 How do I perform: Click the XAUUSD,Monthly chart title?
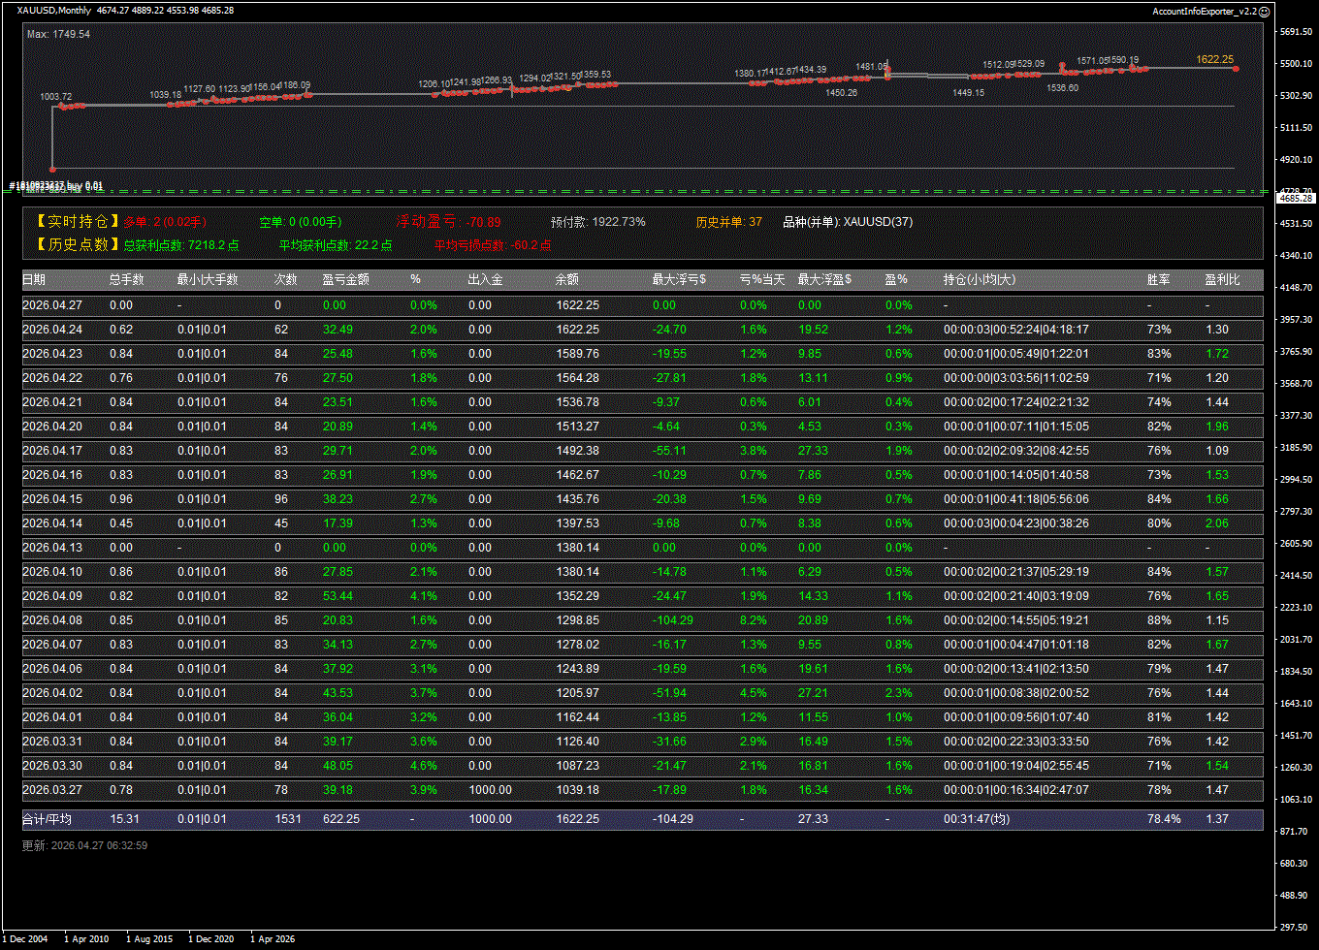tap(54, 11)
